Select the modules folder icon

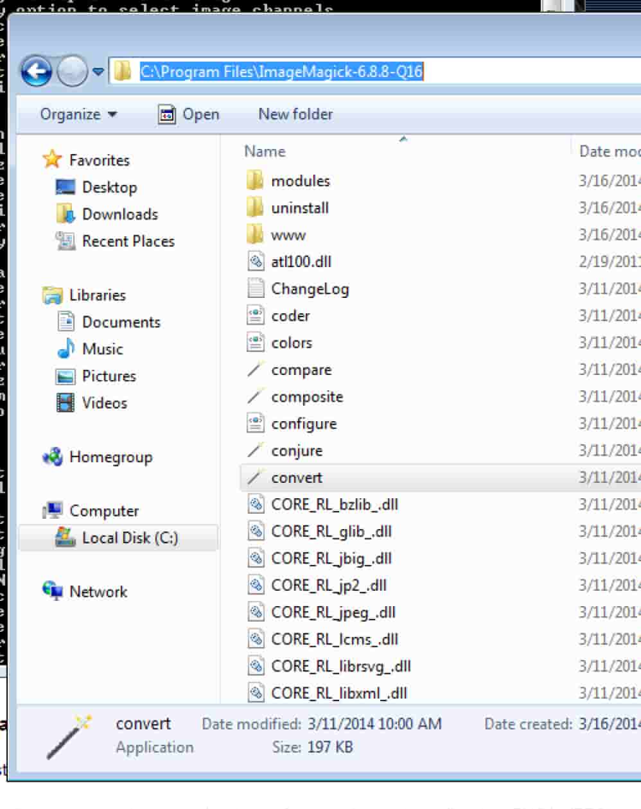[x=256, y=180]
